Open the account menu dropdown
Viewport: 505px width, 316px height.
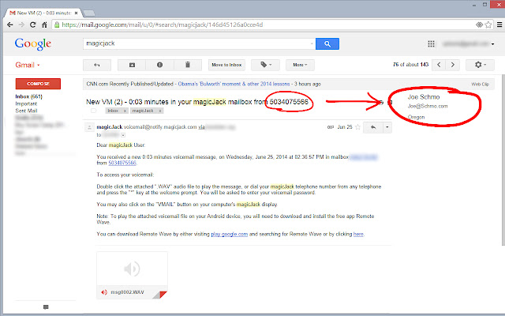492,44
